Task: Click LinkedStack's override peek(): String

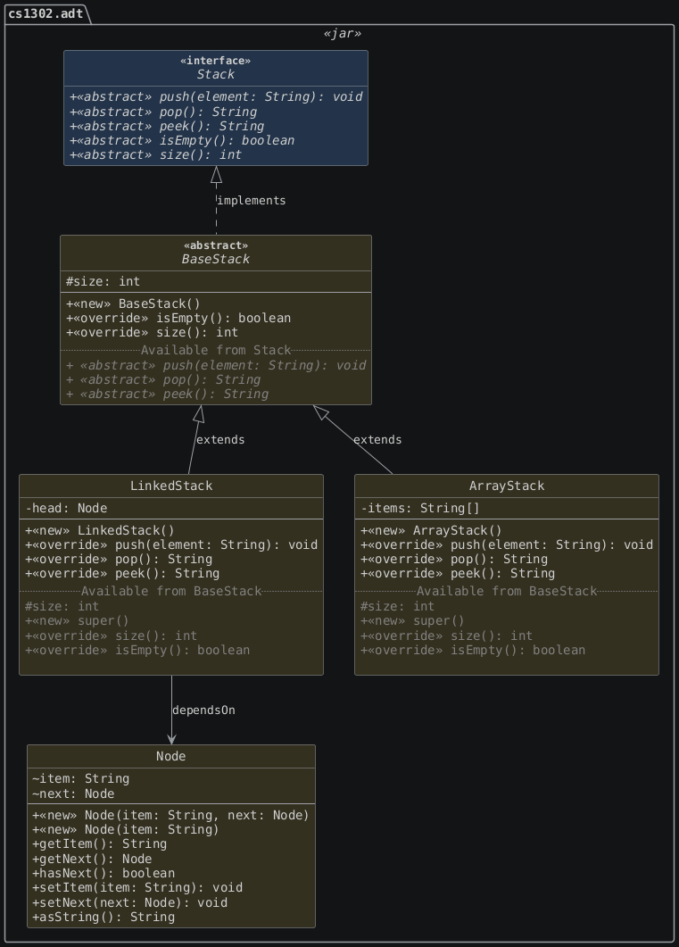Action: (122, 574)
